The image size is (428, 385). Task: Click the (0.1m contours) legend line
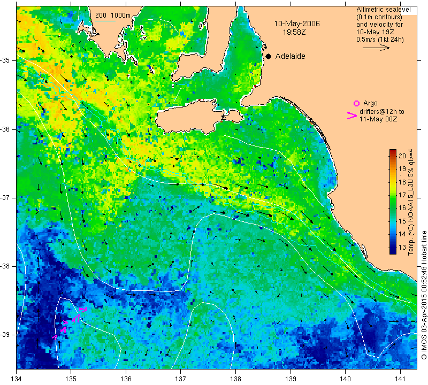click(x=379, y=17)
